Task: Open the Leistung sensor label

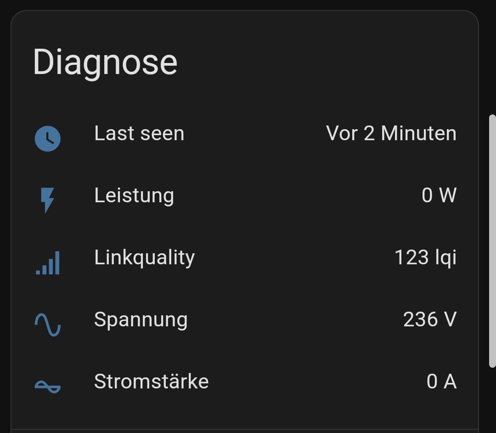Action: (x=134, y=196)
